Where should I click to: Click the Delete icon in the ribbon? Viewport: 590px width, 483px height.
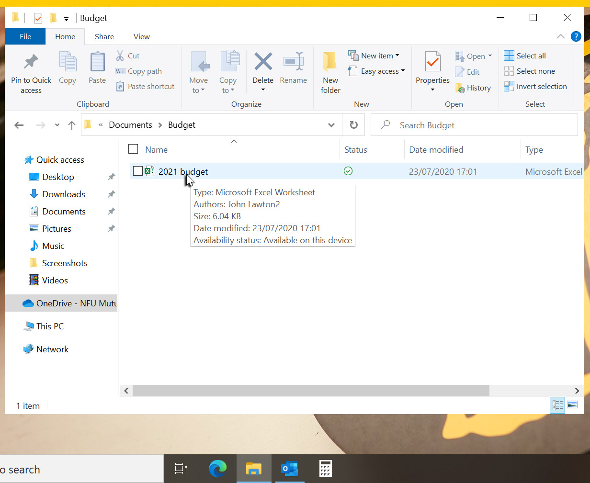click(263, 63)
